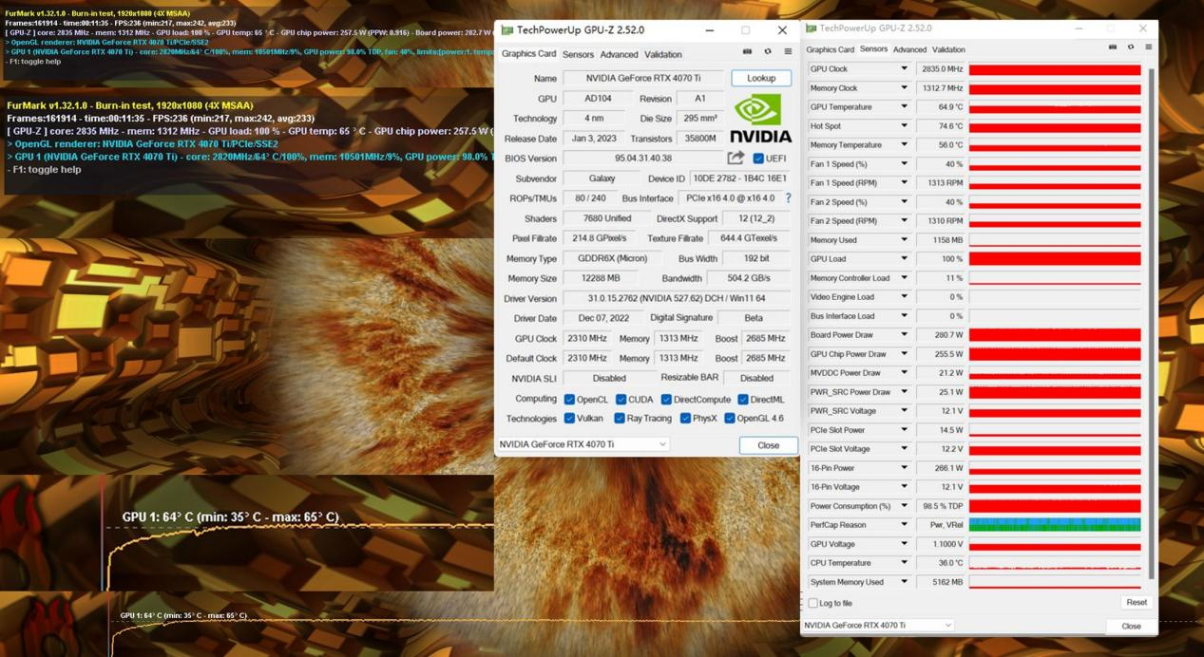Switch to Advanced tab in Graphics Card window
The height and width of the screenshot is (657, 1204).
(x=619, y=54)
